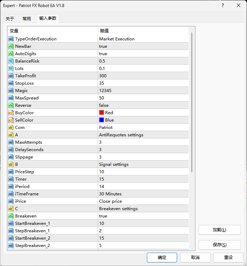
Task: Click the integer icon next to Magic
Action: coord(11,91)
